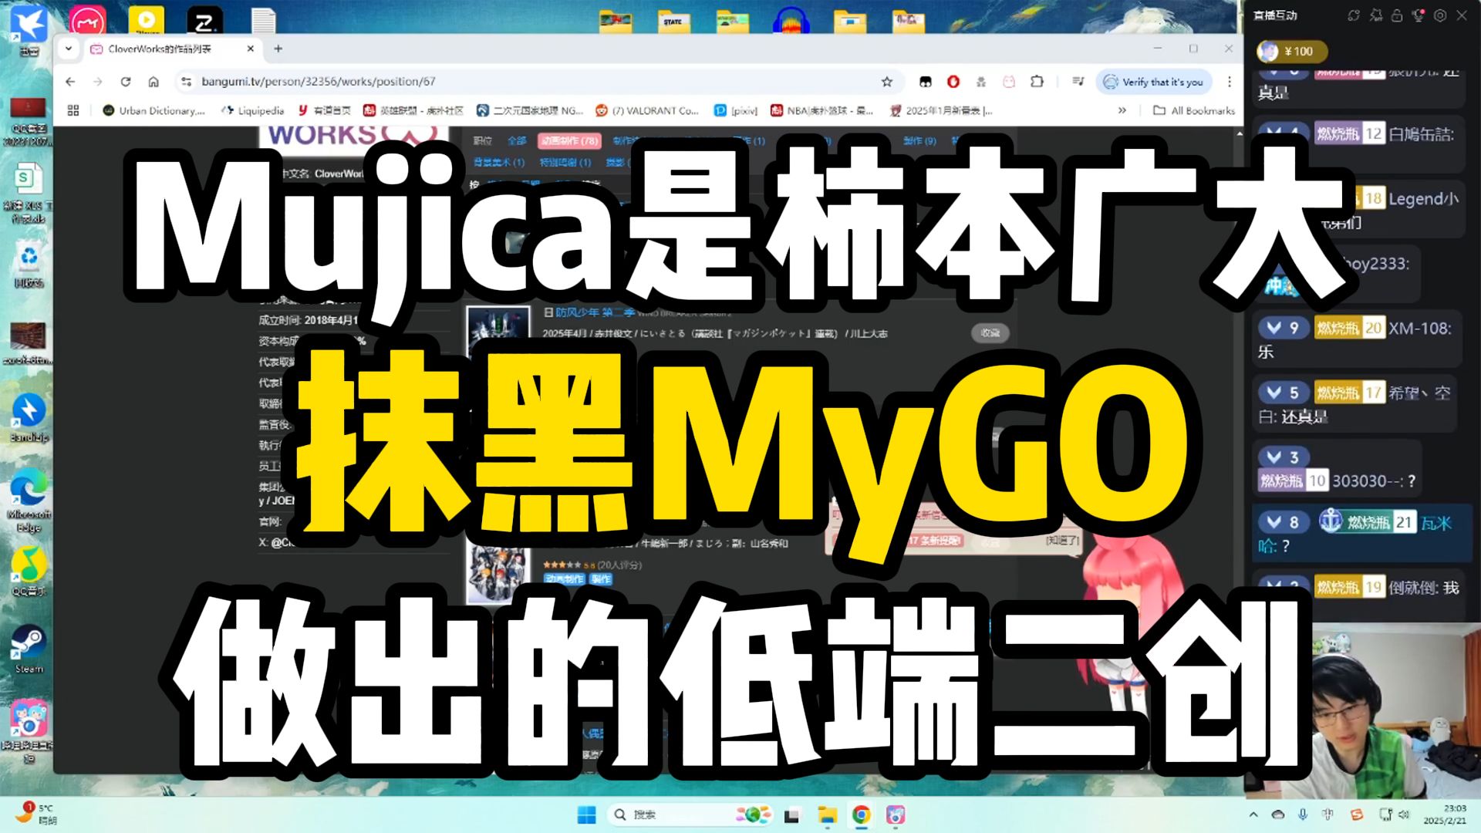
Task: View site information icon left of URL
Action: click(186, 82)
